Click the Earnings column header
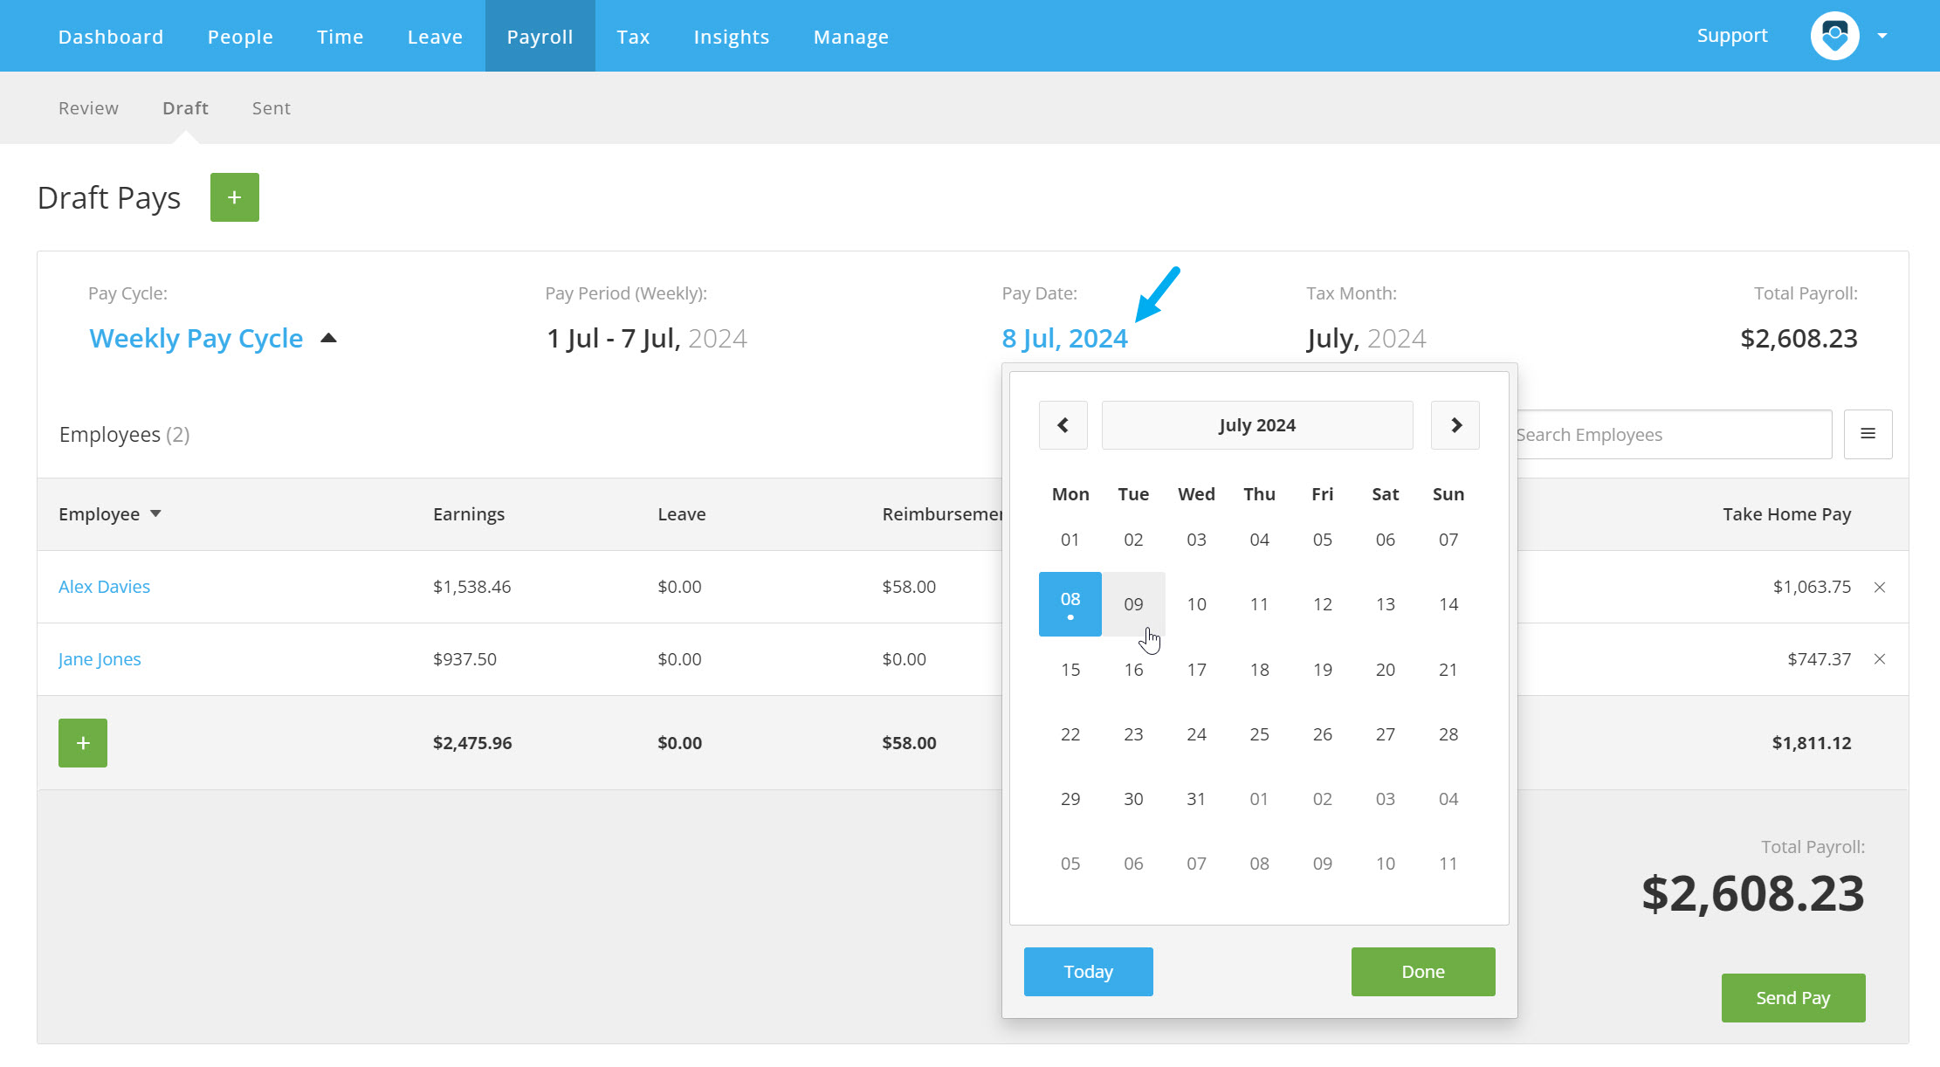 pos(469,514)
